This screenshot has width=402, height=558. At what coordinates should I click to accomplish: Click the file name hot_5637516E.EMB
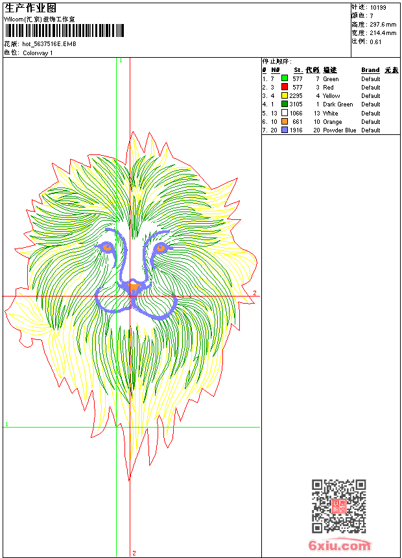point(49,44)
